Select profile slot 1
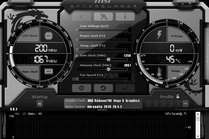Viewport: 209px width, 139px height. [149, 104]
